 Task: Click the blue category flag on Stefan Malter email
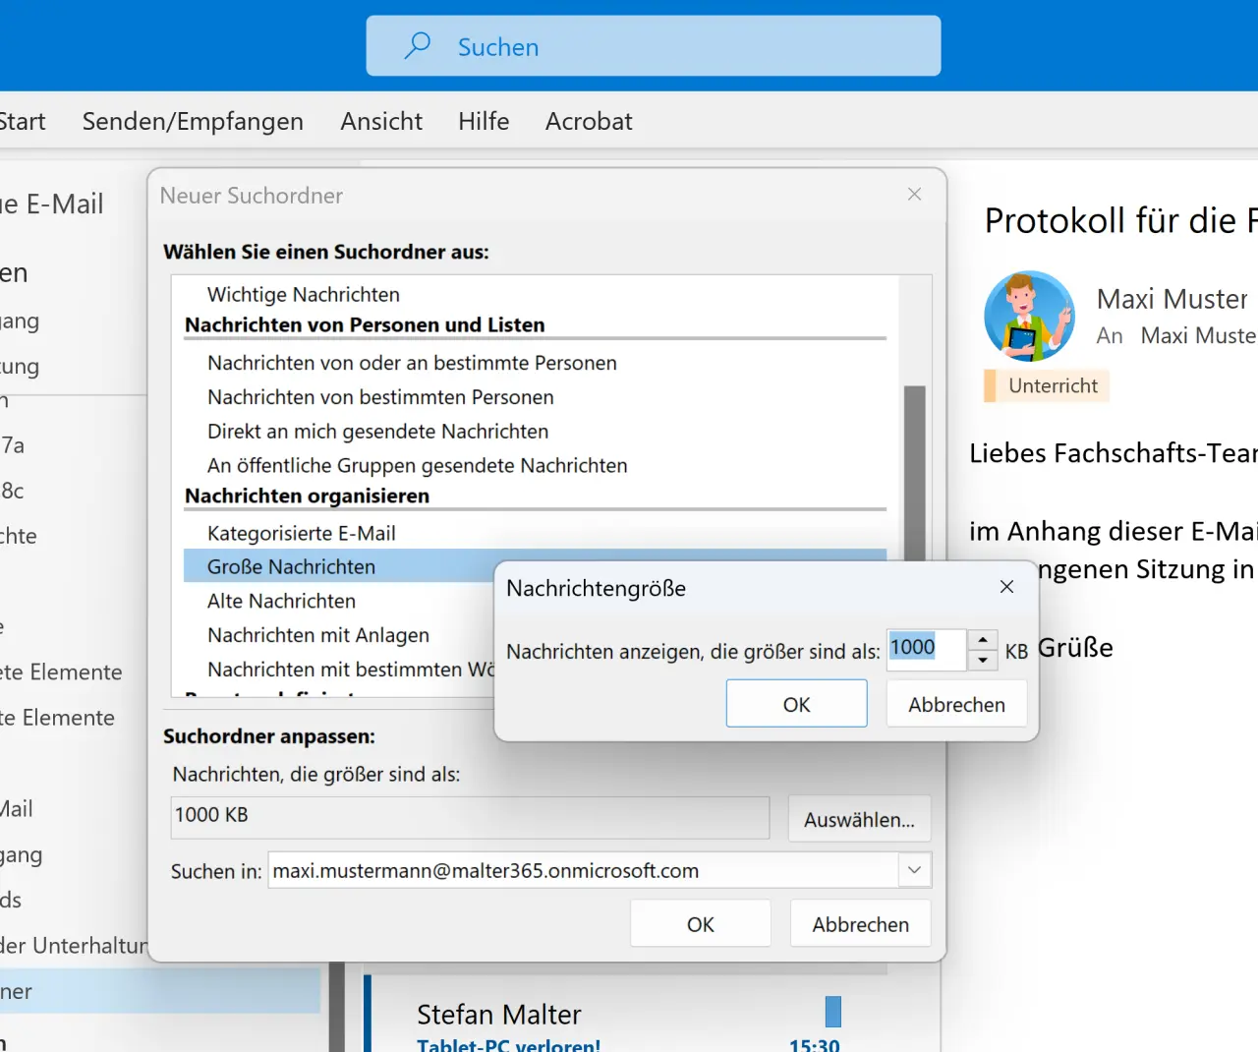point(832,1012)
